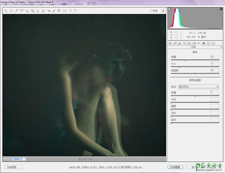Click the 打开图像 open image button
The image size is (225, 173).
[175, 167]
